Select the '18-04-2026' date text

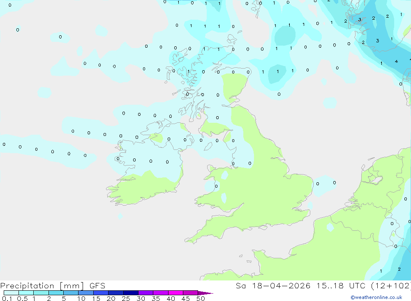(281, 285)
